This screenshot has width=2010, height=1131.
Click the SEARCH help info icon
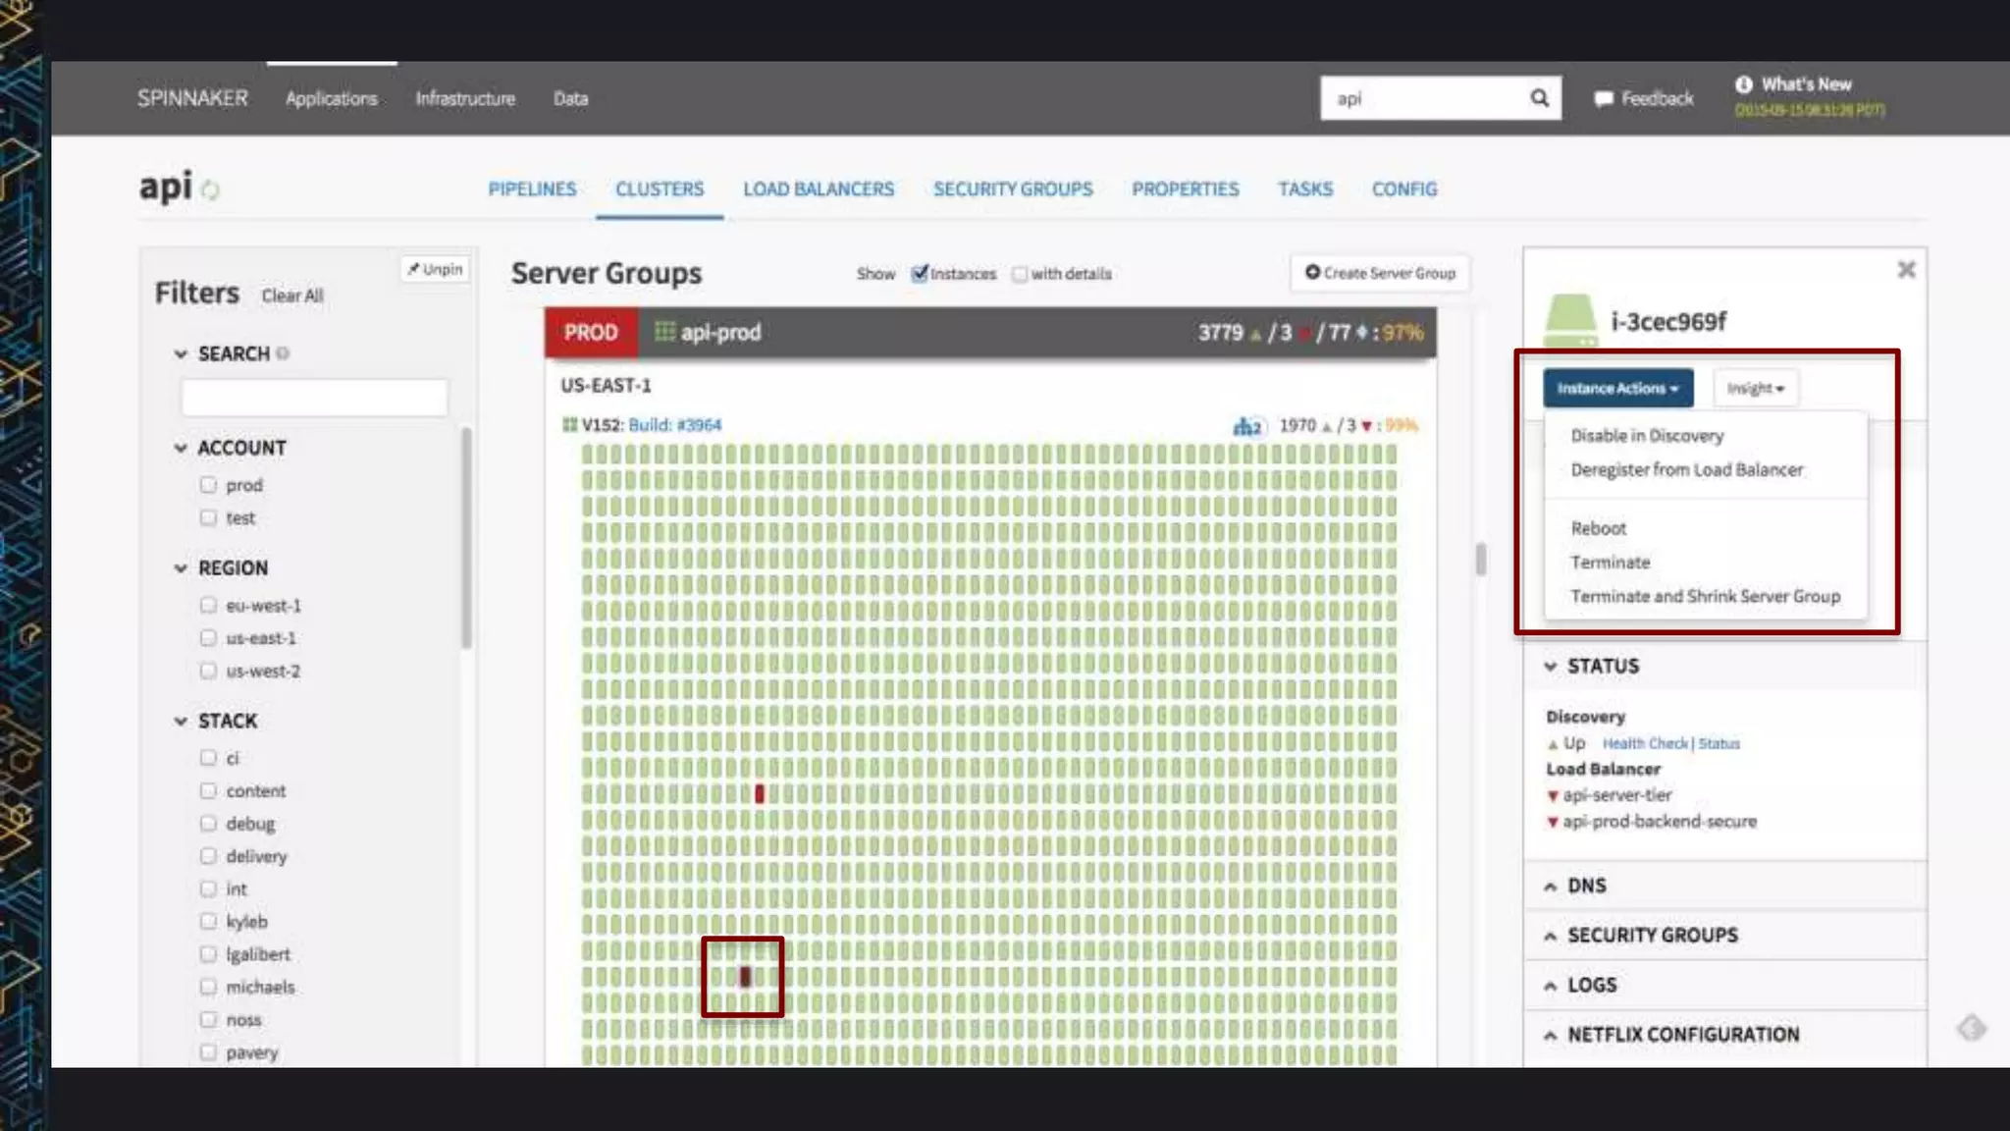pos(283,353)
